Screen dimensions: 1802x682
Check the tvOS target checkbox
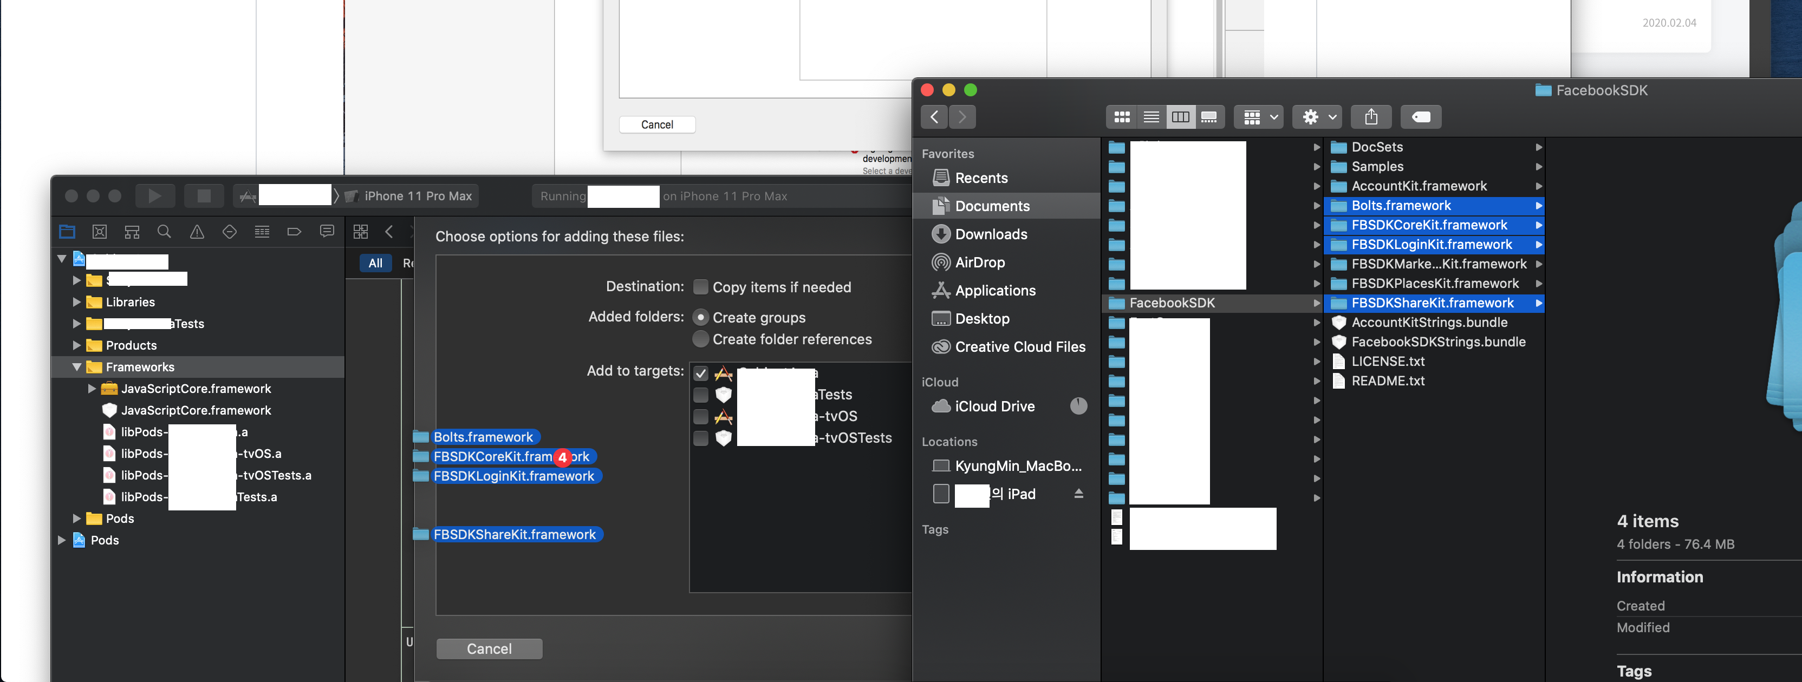pyautogui.click(x=700, y=416)
